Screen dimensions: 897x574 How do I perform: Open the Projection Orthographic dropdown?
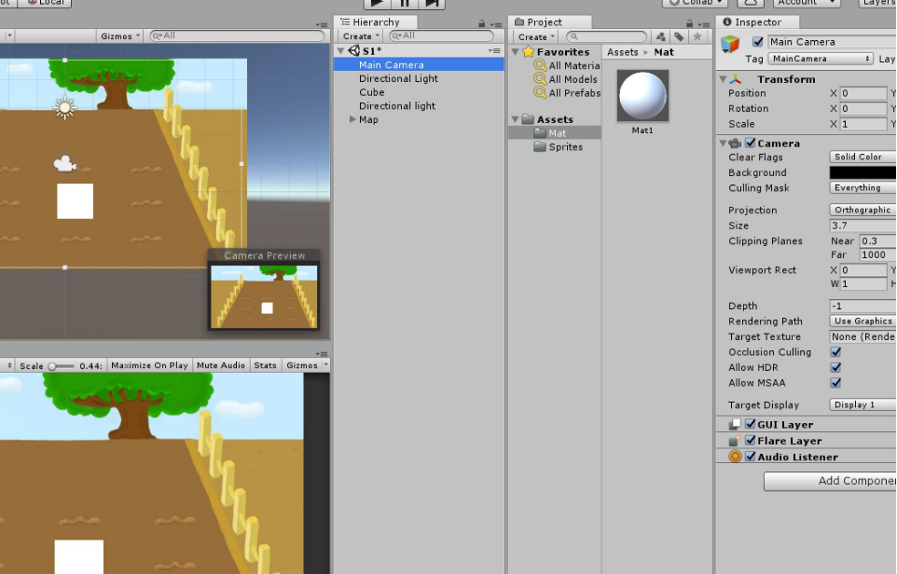[862, 210]
